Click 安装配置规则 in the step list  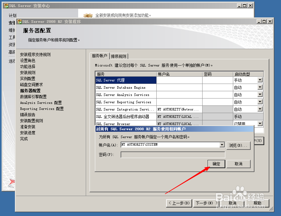(31, 121)
